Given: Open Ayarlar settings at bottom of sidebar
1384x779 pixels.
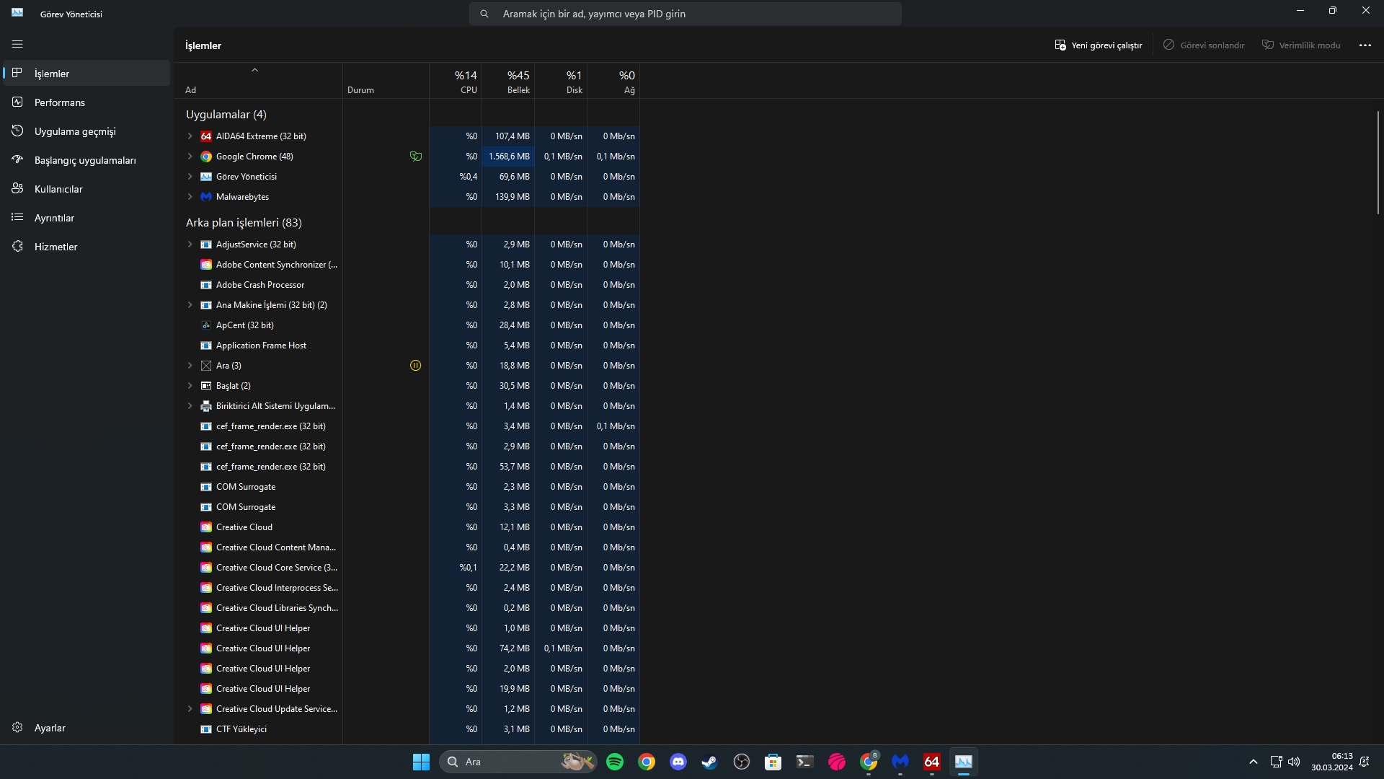Looking at the screenshot, I should (x=50, y=728).
